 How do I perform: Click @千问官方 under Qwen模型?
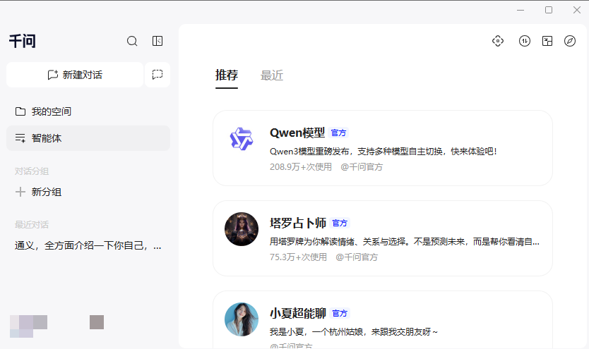(362, 167)
